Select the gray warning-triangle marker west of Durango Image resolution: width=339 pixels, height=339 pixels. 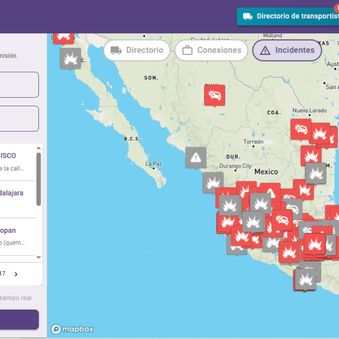coord(195,157)
